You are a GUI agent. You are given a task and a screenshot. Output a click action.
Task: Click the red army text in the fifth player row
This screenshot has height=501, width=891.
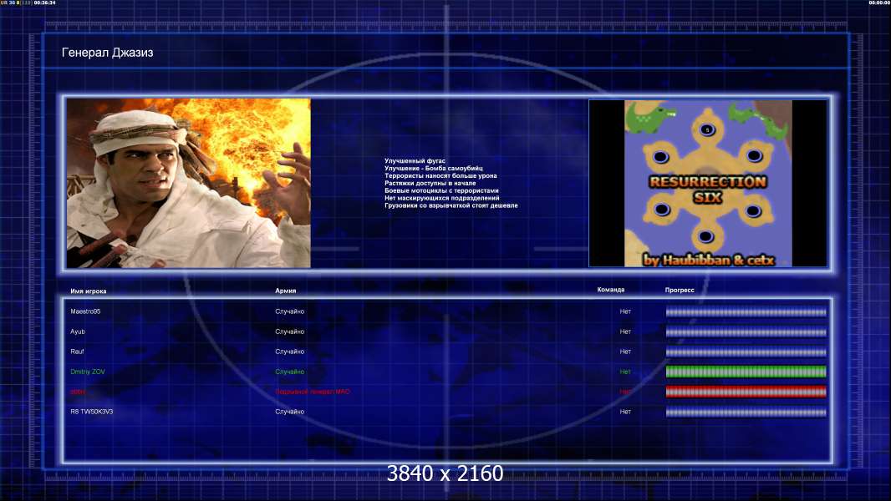point(313,392)
